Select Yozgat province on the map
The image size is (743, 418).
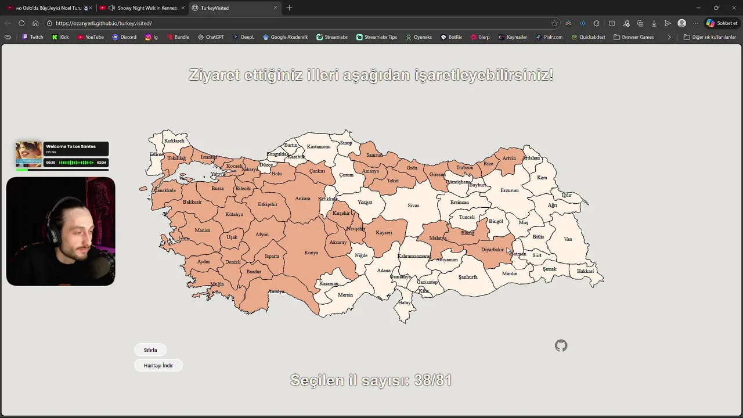click(x=365, y=203)
